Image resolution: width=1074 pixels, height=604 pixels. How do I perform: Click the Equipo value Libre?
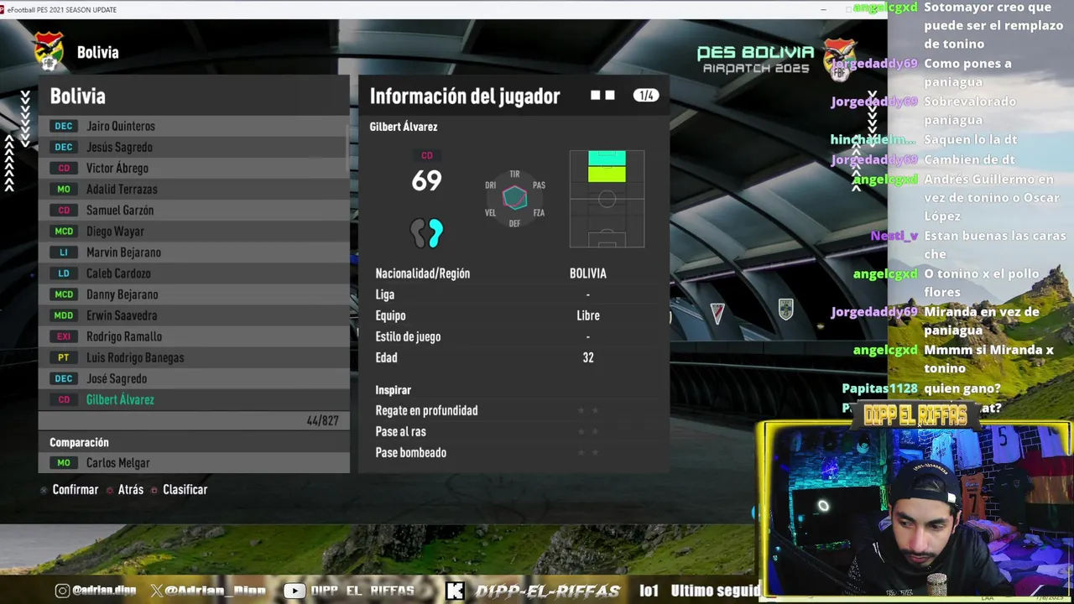point(587,315)
